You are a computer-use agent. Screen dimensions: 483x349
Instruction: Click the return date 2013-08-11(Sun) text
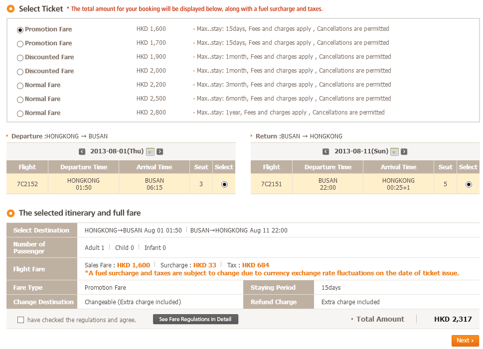click(361, 151)
